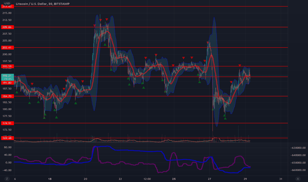Click date label 29 on the time axis

245,179
